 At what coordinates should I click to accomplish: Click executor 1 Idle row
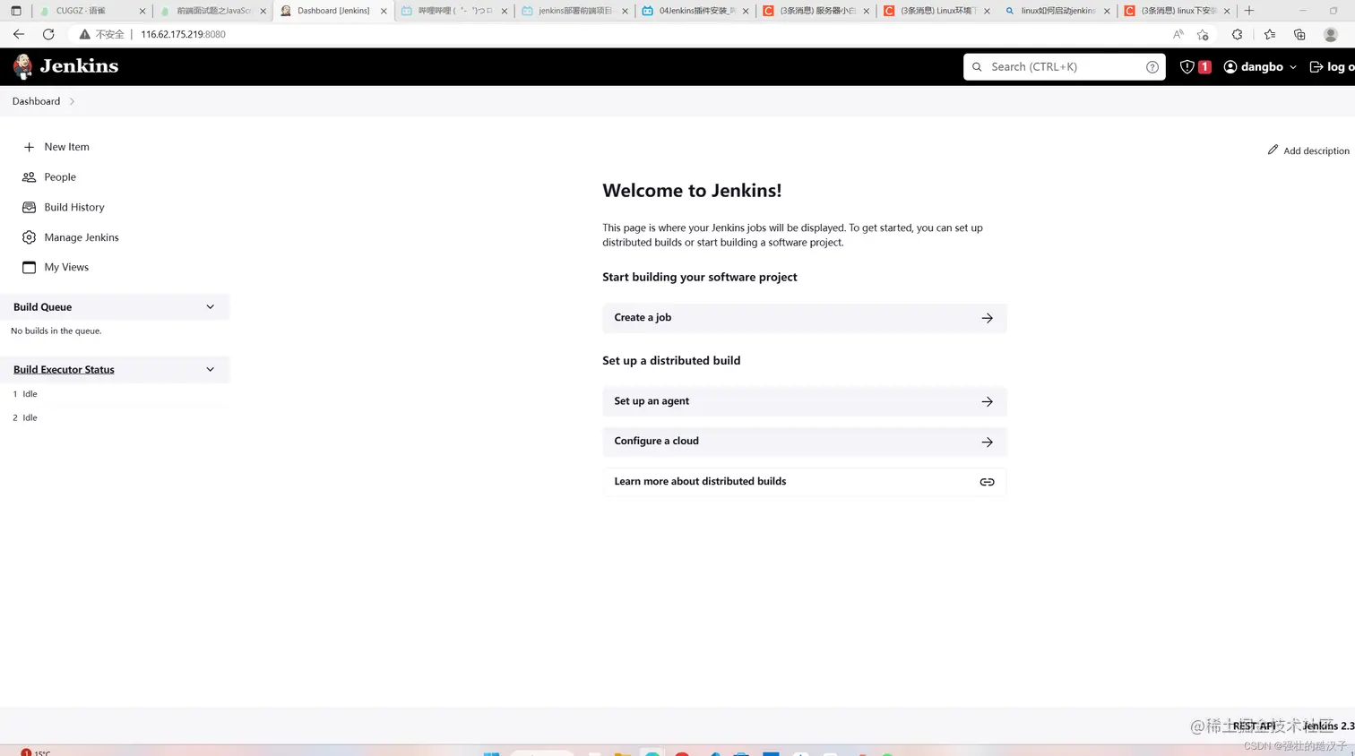[115, 394]
